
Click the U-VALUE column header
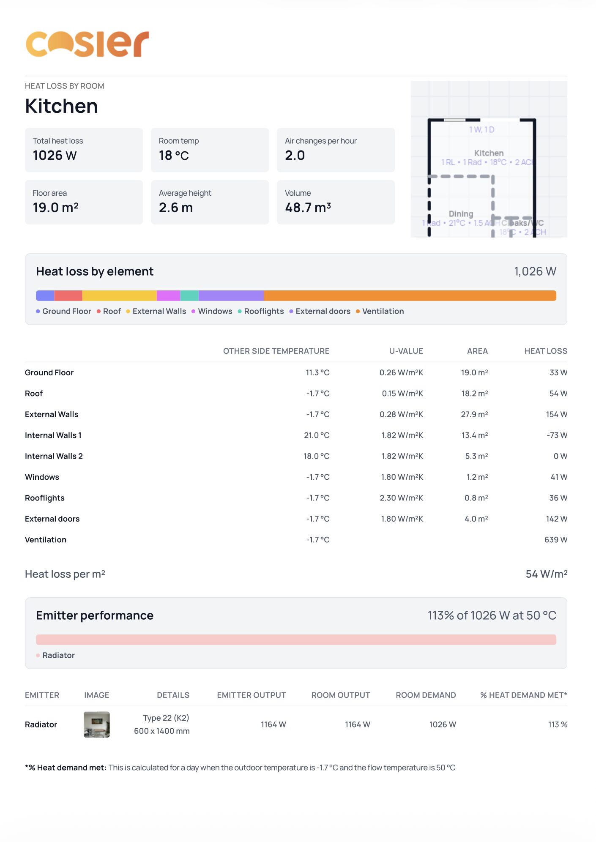406,351
